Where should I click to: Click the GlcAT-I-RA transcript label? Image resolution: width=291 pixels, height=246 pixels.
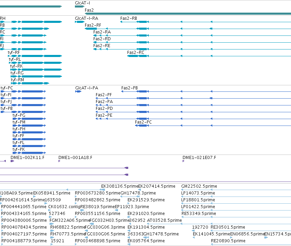point(87,18)
